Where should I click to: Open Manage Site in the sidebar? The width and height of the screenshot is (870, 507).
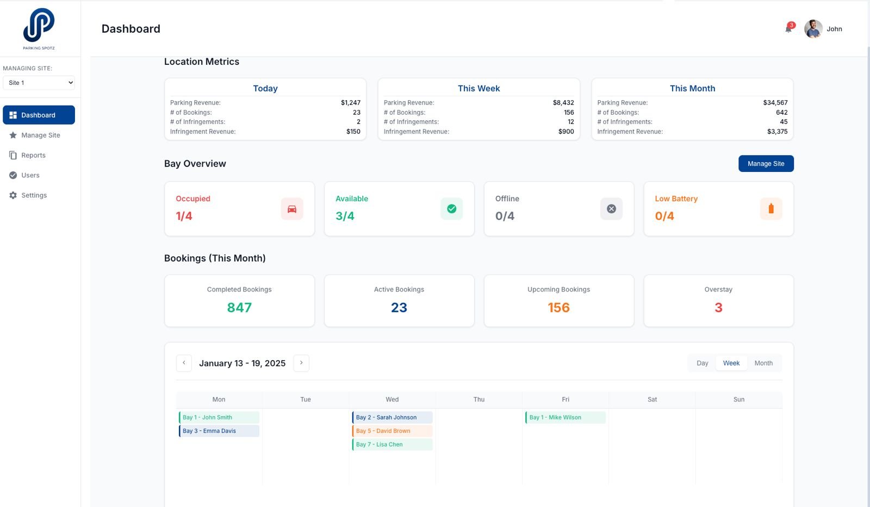point(39,135)
